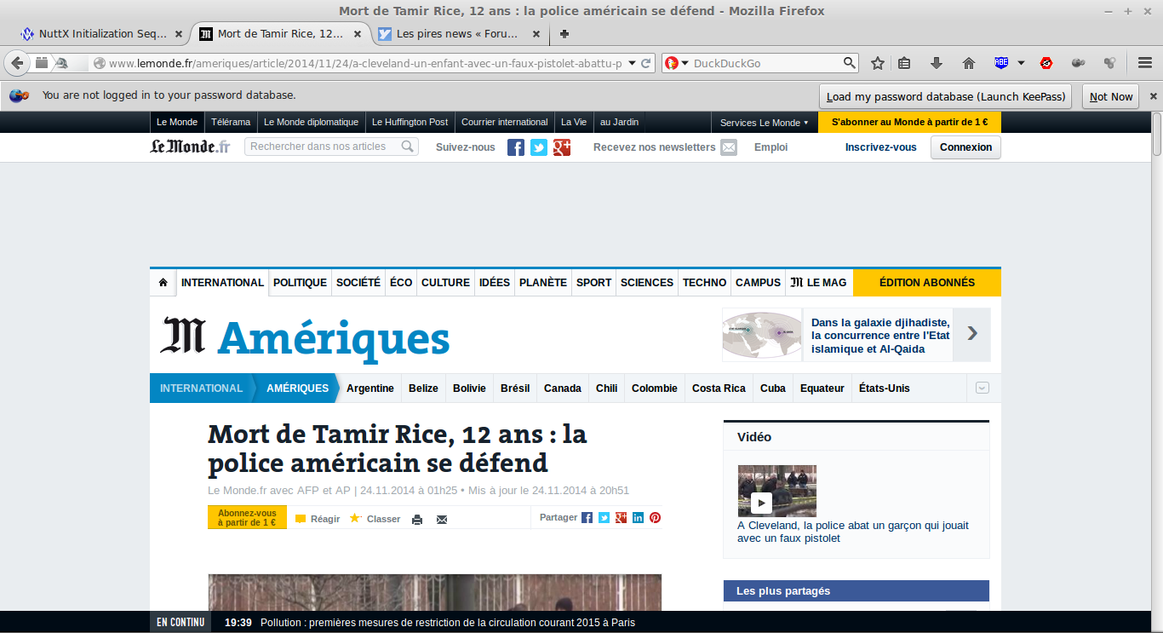Share article on LinkedIn icon

(x=638, y=517)
